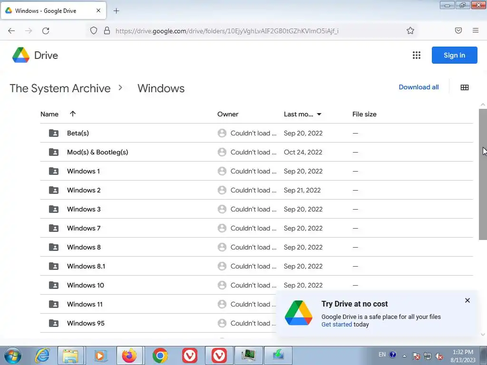Save page to Pocket
The image size is (487, 365).
(x=458, y=30)
